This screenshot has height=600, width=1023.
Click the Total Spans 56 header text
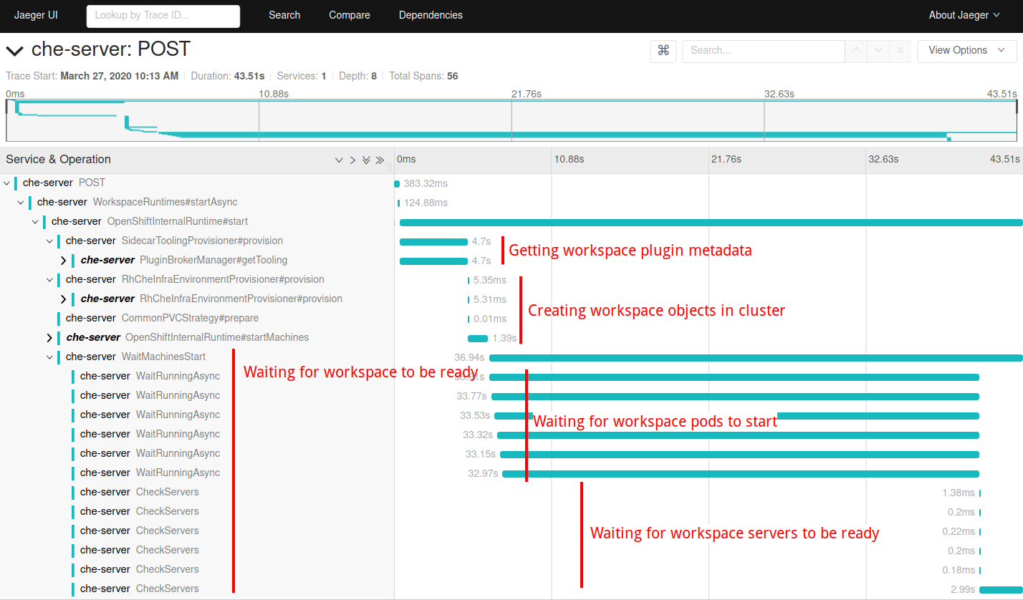point(423,76)
